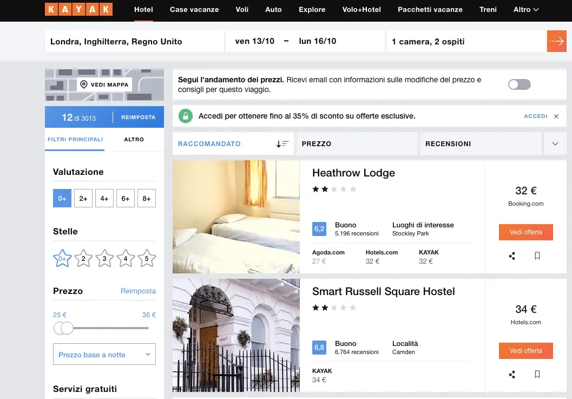572x399 pixels.
Task: Filter by 5 stars
Action: [147, 258]
